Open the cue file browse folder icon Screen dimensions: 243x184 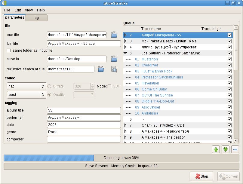(x=114, y=35)
